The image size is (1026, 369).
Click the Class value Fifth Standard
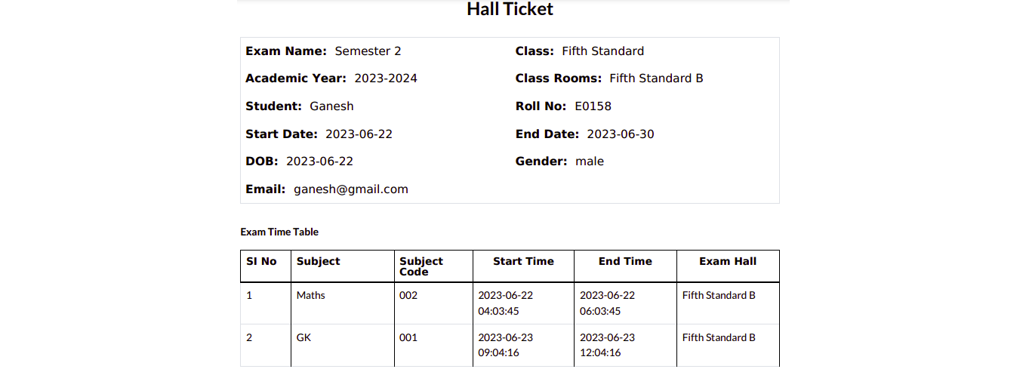(x=602, y=51)
